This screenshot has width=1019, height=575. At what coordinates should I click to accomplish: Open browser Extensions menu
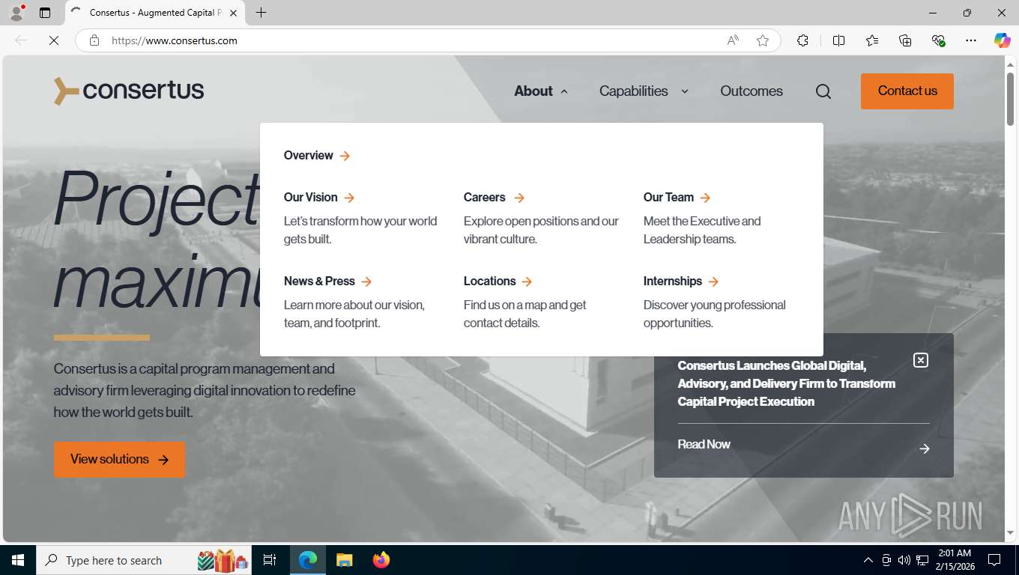pos(802,40)
